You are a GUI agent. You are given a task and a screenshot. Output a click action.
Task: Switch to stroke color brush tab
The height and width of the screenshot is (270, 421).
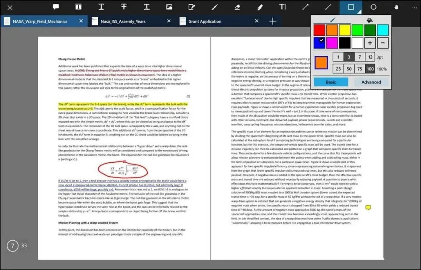point(333,20)
